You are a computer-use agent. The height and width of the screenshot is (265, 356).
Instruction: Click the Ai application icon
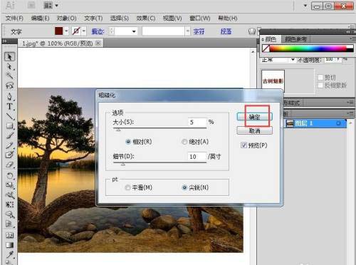(x=10, y=5)
